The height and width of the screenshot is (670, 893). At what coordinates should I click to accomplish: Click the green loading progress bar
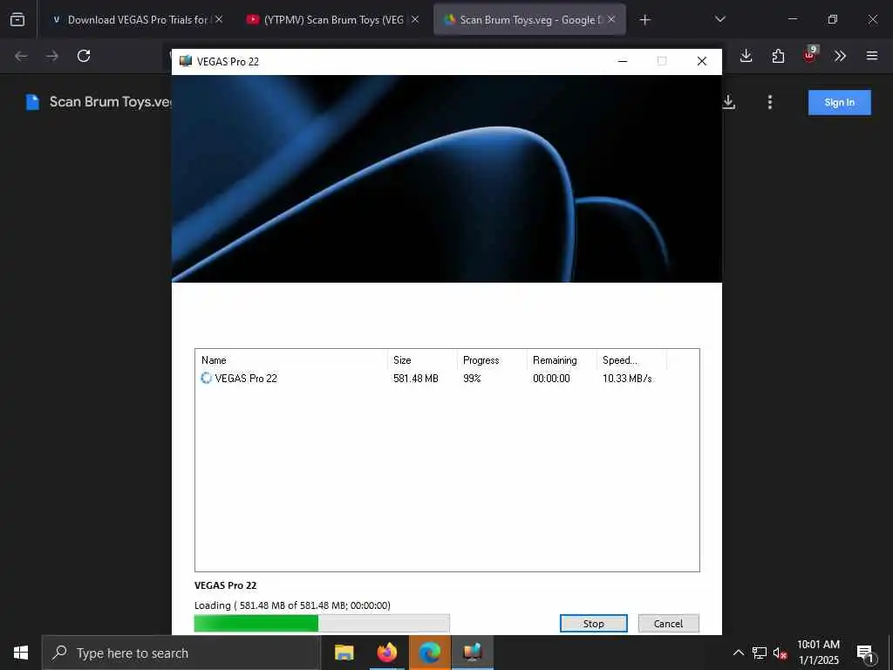pyautogui.click(x=322, y=623)
